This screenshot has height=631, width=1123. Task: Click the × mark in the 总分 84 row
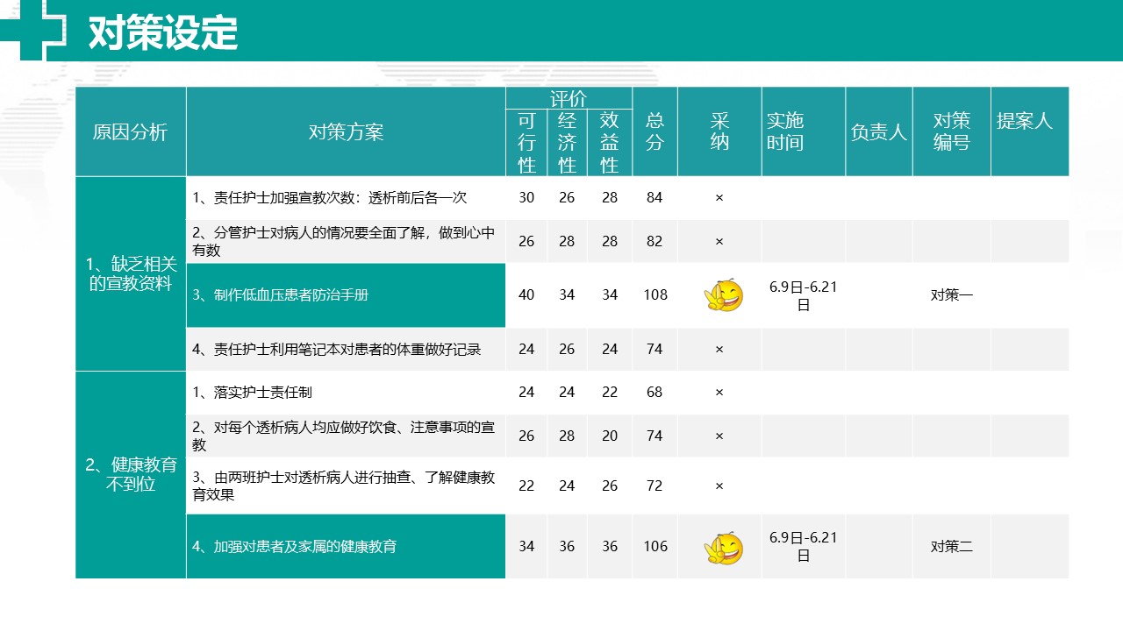click(x=719, y=198)
